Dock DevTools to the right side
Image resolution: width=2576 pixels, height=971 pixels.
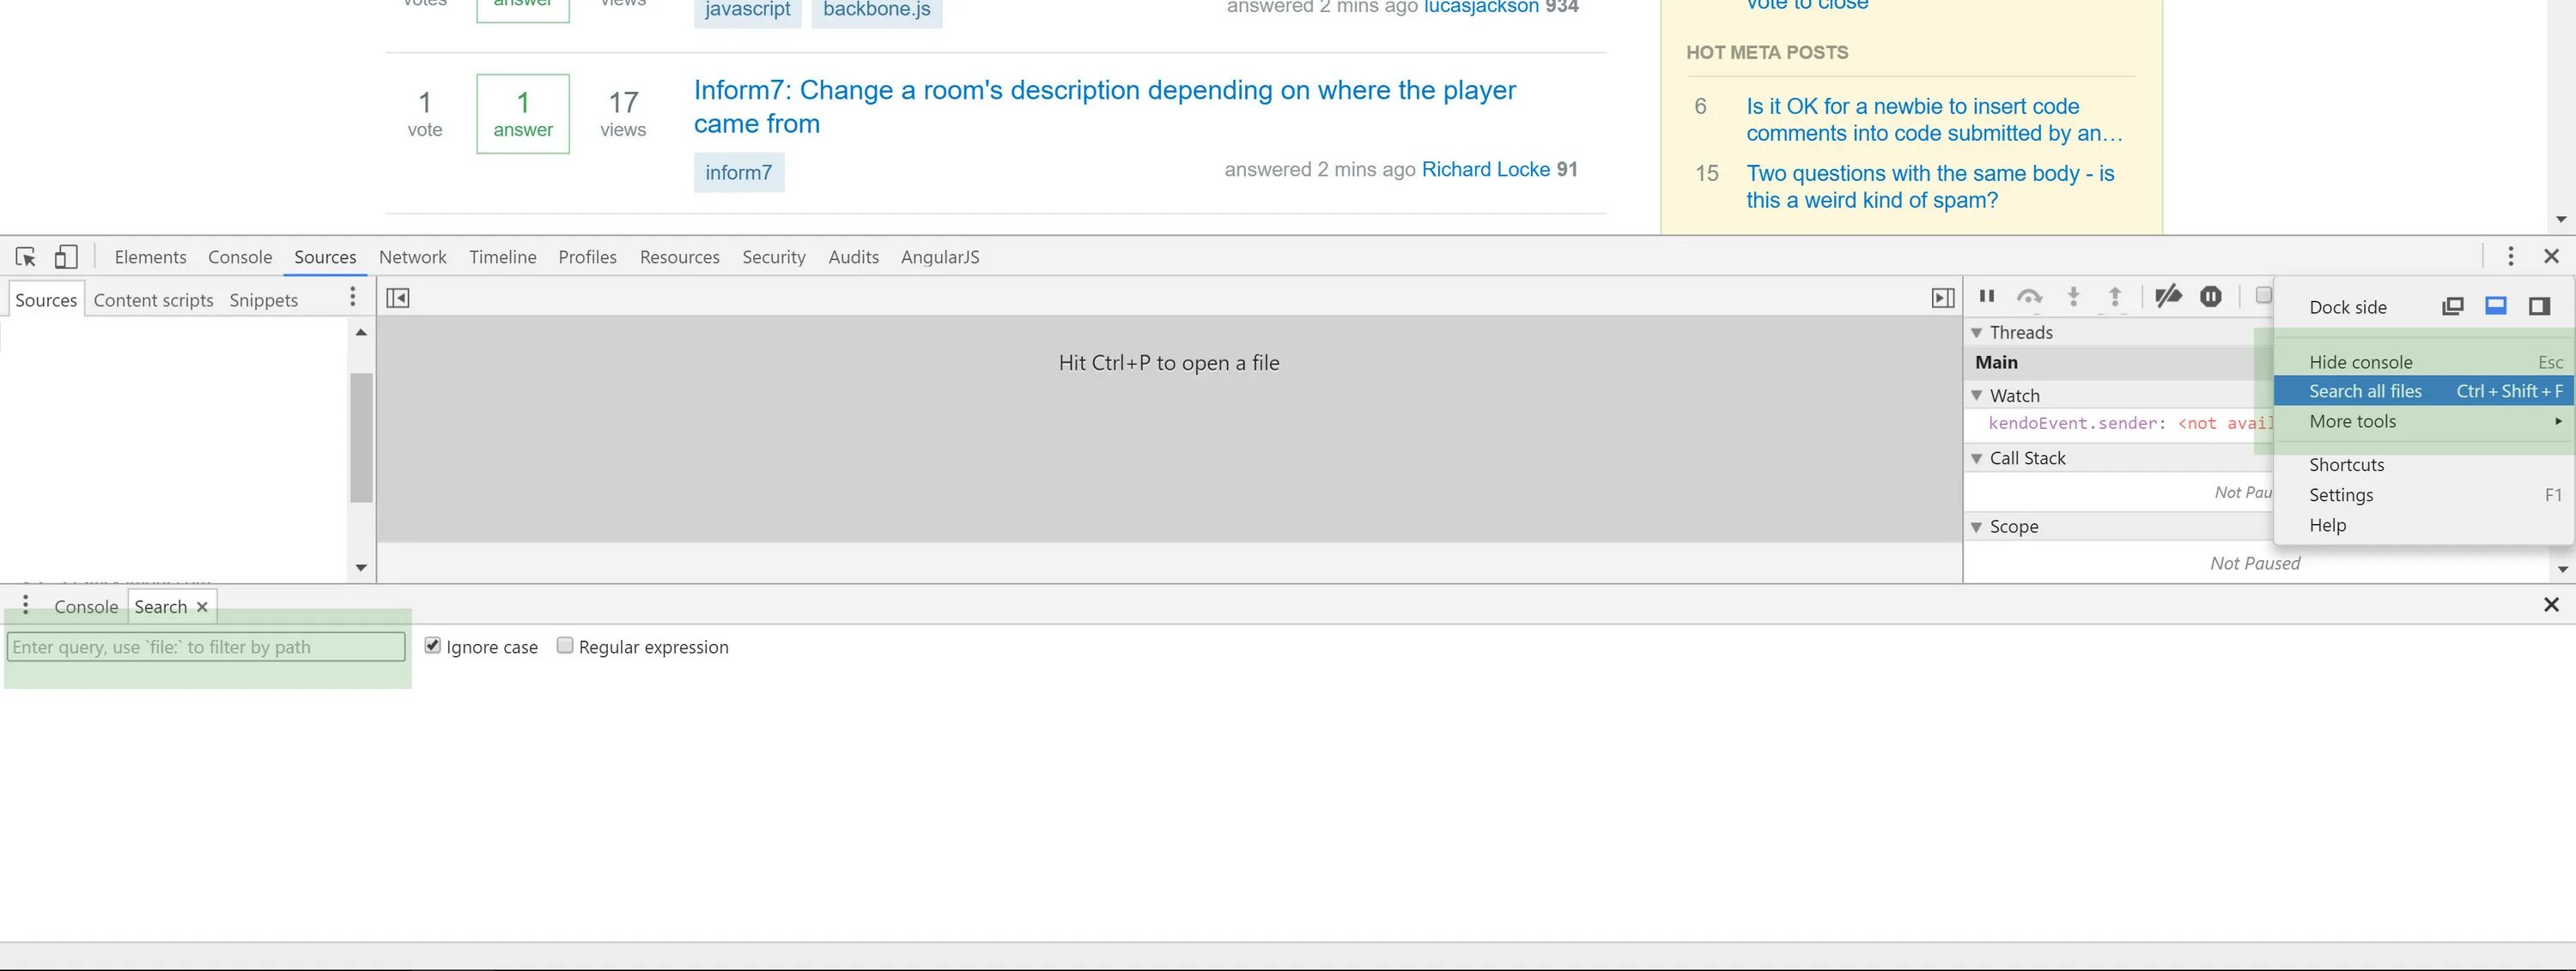(2539, 305)
